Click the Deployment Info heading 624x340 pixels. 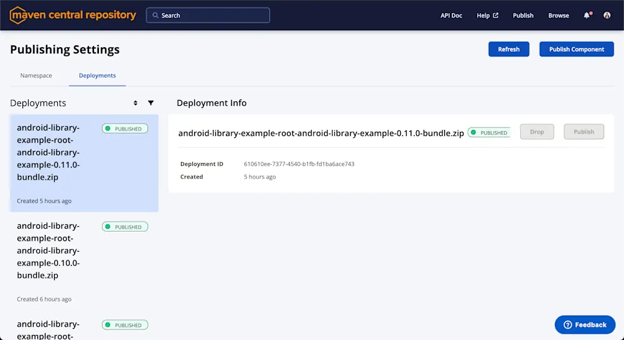(212, 103)
